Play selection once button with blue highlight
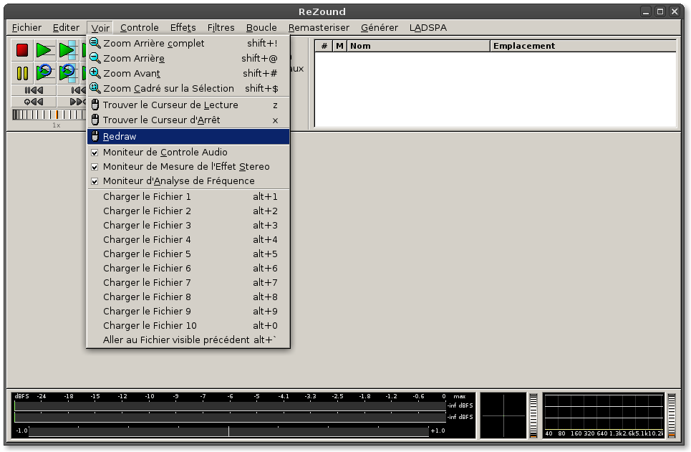691x452 pixels. click(x=67, y=50)
